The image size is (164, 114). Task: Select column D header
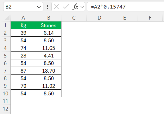pyautogui.click(x=99, y=18)
